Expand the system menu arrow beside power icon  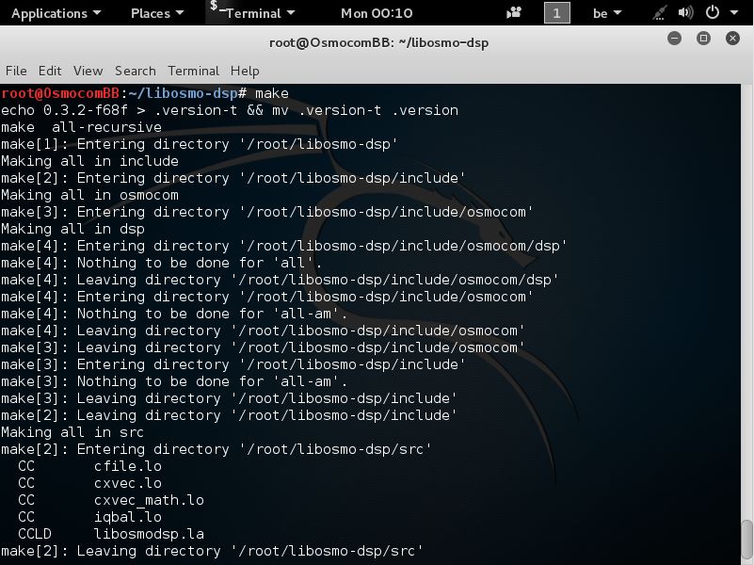[734, 13]
